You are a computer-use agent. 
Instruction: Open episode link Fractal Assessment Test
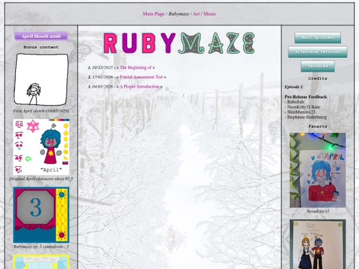click(141, 77)
